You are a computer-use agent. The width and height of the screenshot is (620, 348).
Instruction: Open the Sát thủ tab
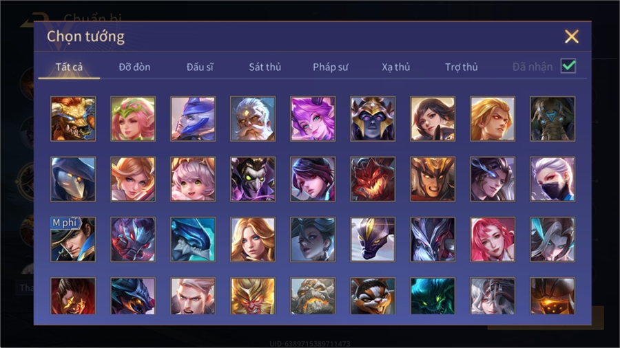(x=265, y=67)
